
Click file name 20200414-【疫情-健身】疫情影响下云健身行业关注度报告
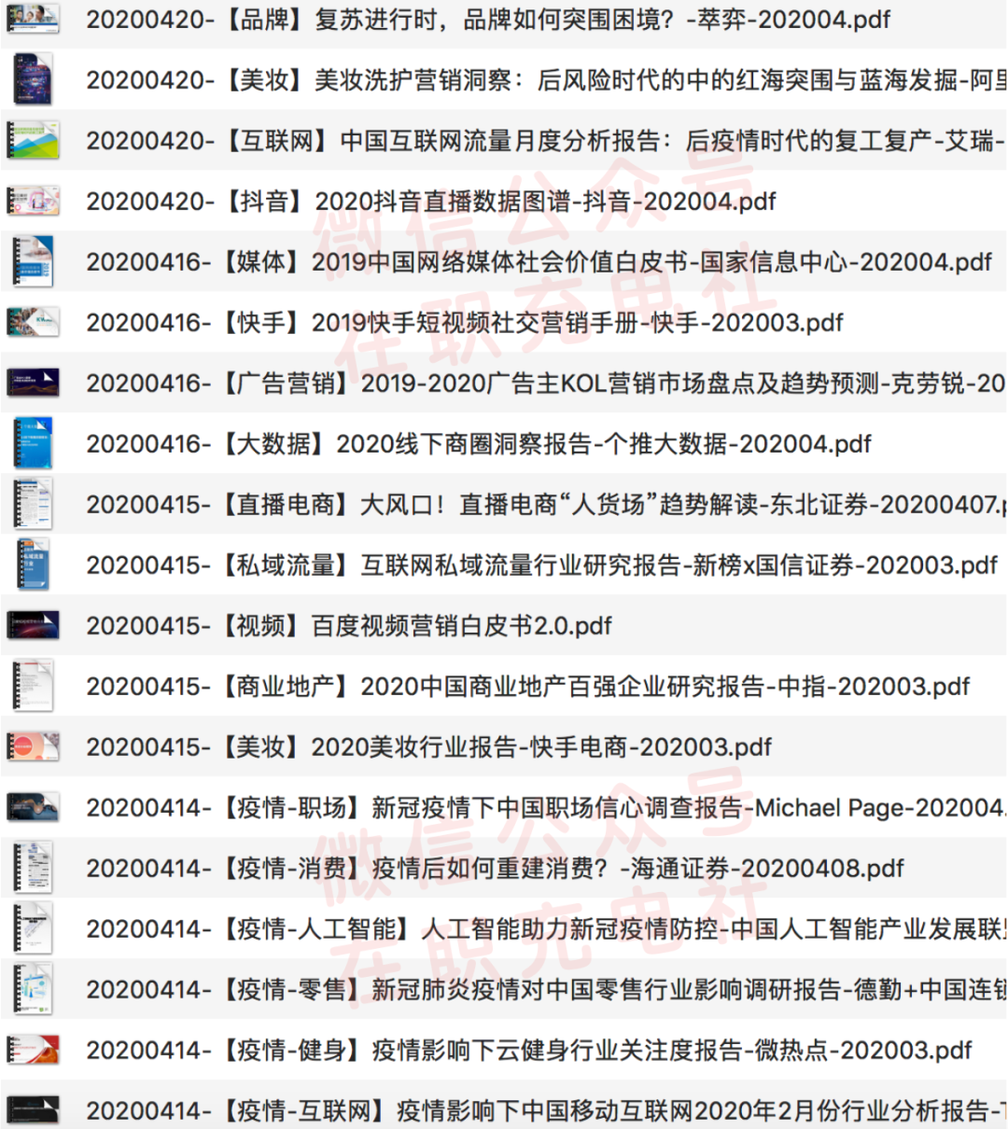click(x=529, y=1051)
